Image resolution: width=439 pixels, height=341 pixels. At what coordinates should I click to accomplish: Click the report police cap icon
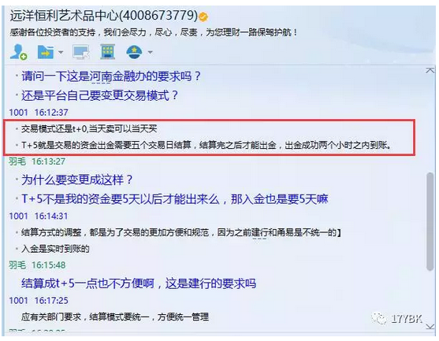[x=135, y=52]
